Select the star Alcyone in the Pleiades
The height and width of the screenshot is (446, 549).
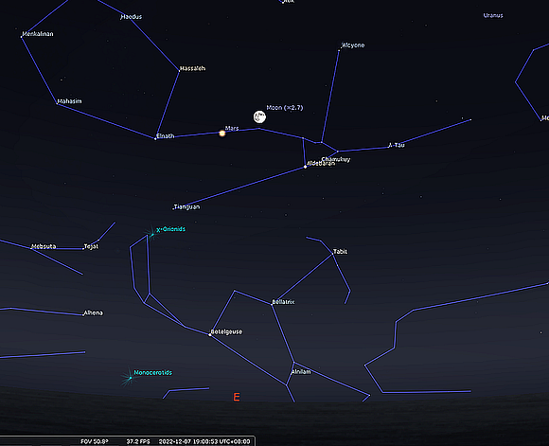pos(339,50)
